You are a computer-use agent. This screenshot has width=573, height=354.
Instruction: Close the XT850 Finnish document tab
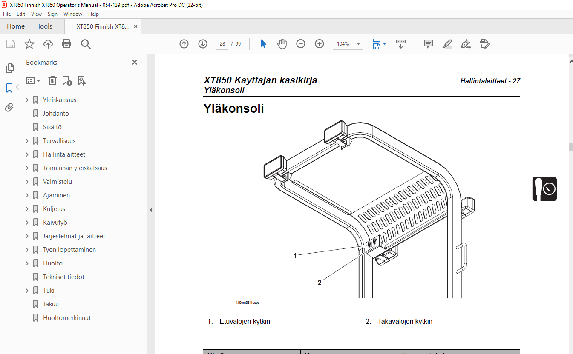click(x=135, y=26)
